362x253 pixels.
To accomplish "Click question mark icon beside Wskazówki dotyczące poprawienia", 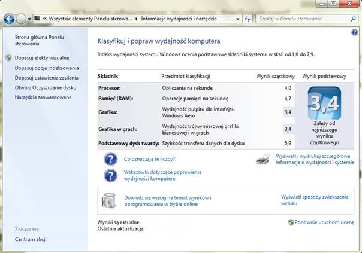I will [x=111, y=176].
